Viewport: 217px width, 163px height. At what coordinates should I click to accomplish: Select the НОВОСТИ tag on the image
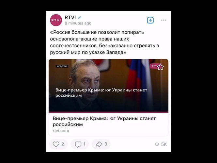(62, 66)
